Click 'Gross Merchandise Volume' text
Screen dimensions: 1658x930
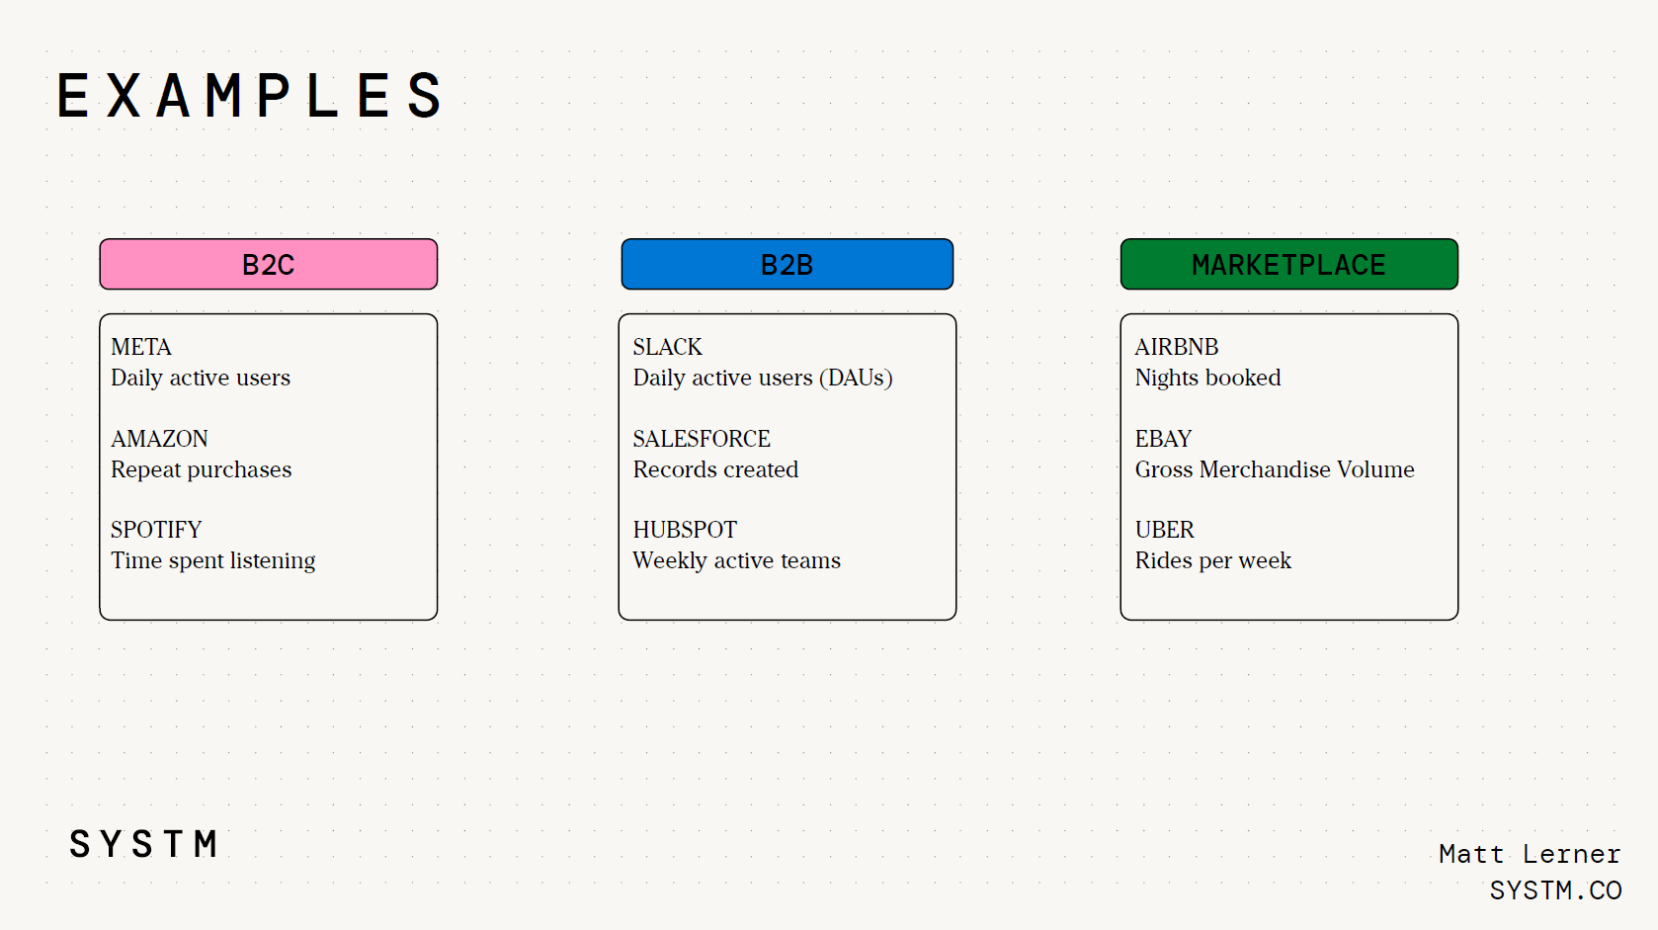click(x=1275, y=469)
